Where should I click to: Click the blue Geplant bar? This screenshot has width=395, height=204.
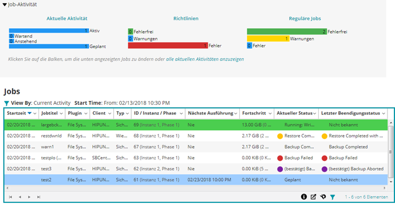click(49, 46)
